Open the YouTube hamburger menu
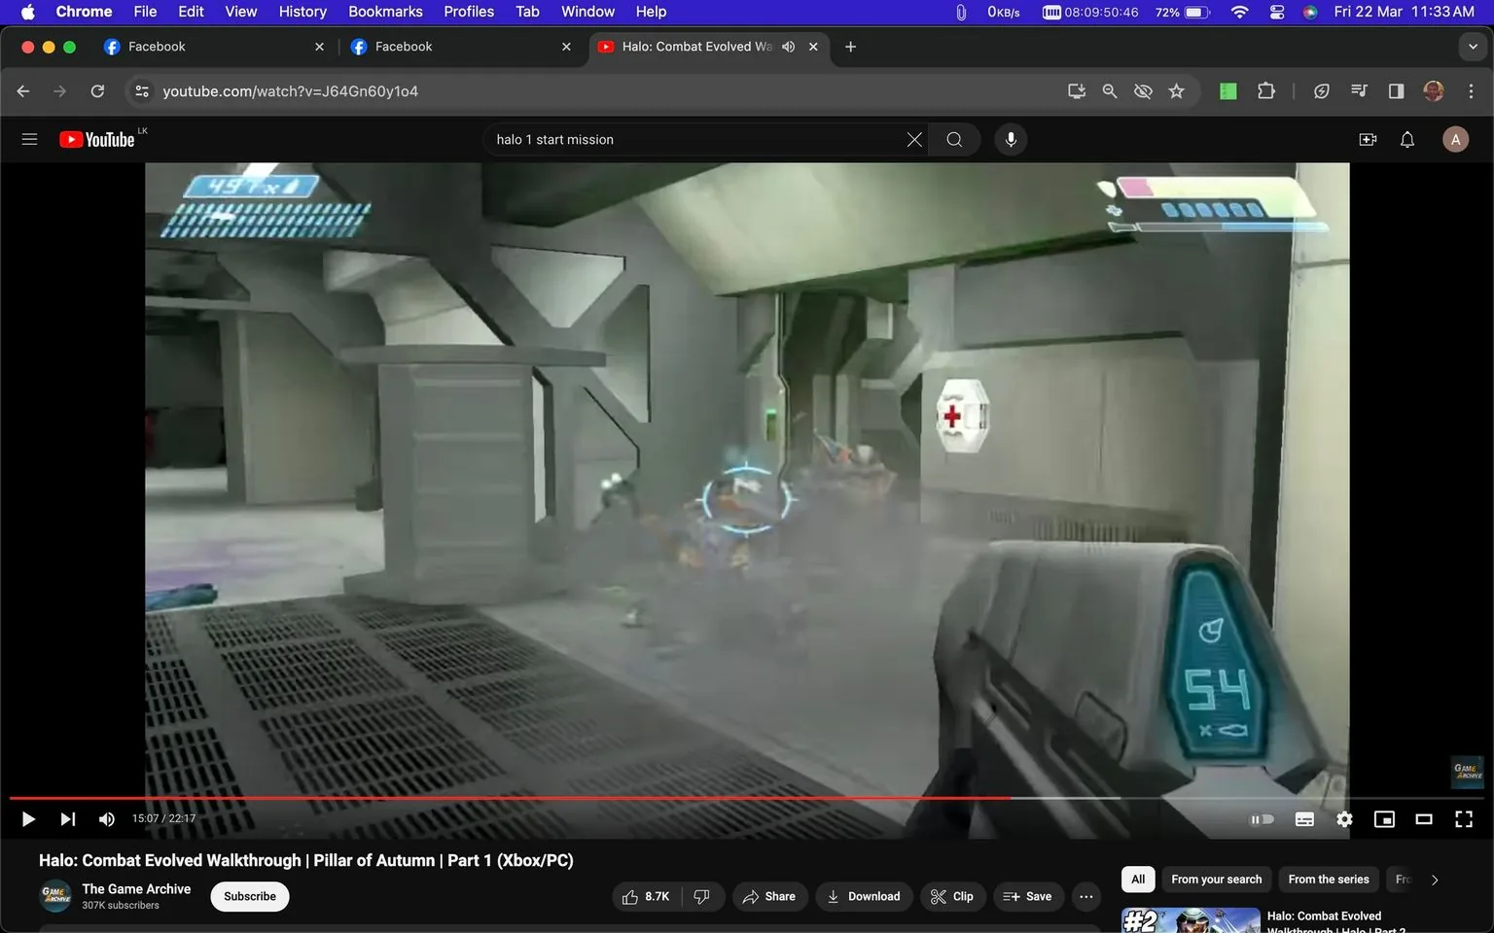1494x933 pixels. [29, 138]
